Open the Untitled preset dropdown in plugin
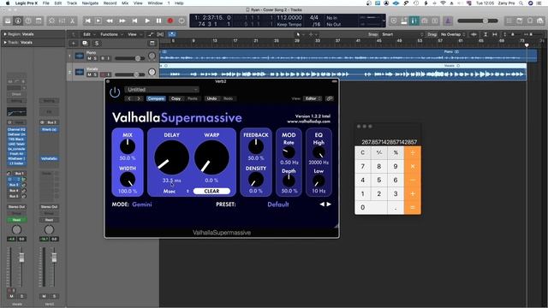Screen dimensions: 548x308 162,90
